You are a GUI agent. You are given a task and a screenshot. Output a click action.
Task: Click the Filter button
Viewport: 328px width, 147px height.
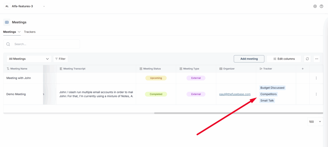point(61,59)
